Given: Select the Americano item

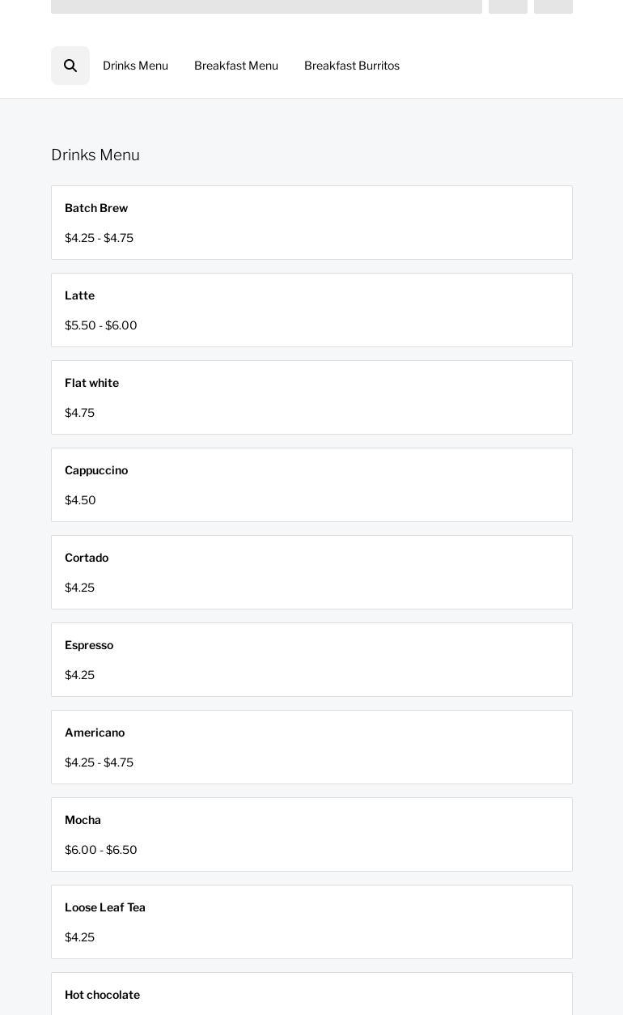Looking at the screenshot, I should (311, 747).
